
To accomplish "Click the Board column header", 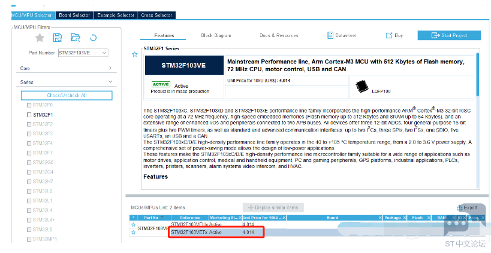I will [x=333, y=218].
